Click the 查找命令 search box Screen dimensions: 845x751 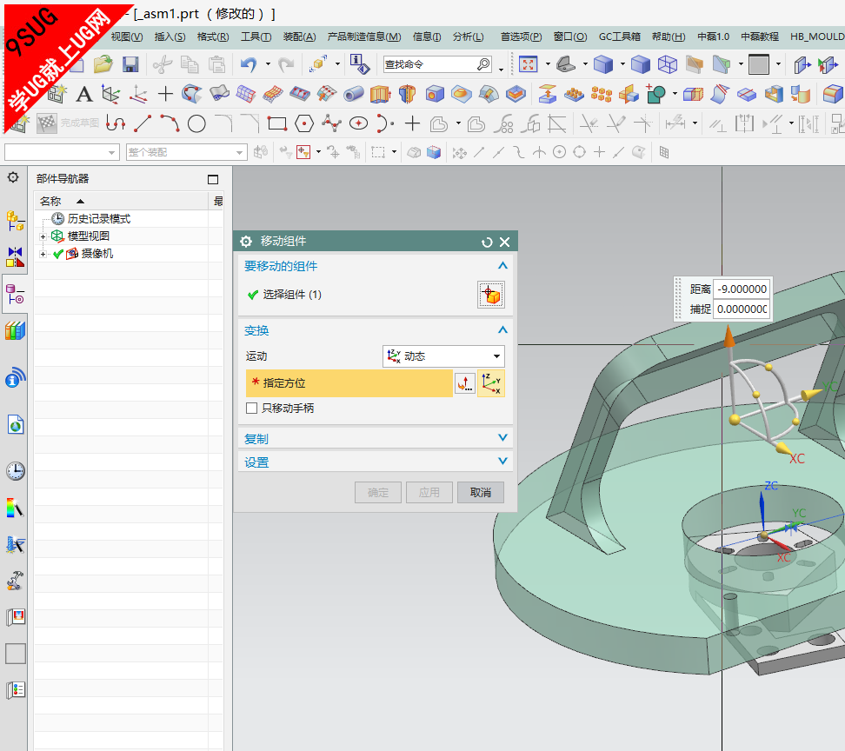click(437, 64)
